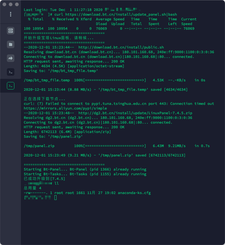This screenshot has height=245, width=225.
Task: Click the terminal cursor at the prompt
Action: tap(55, 198)
